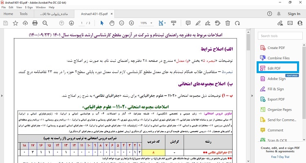This screenshot has height=163, width=306.
Task: Choose the Selection arrow tool
Action: coord(102,23)
